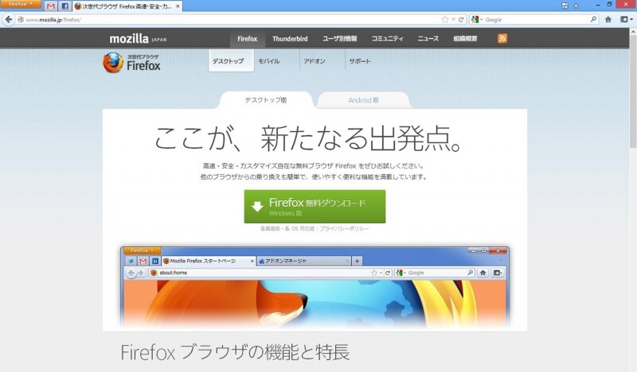Click the Firefox ブラウザの機能と特長 heading
This screenshot has height=372, width=637.
pos(235,352)
